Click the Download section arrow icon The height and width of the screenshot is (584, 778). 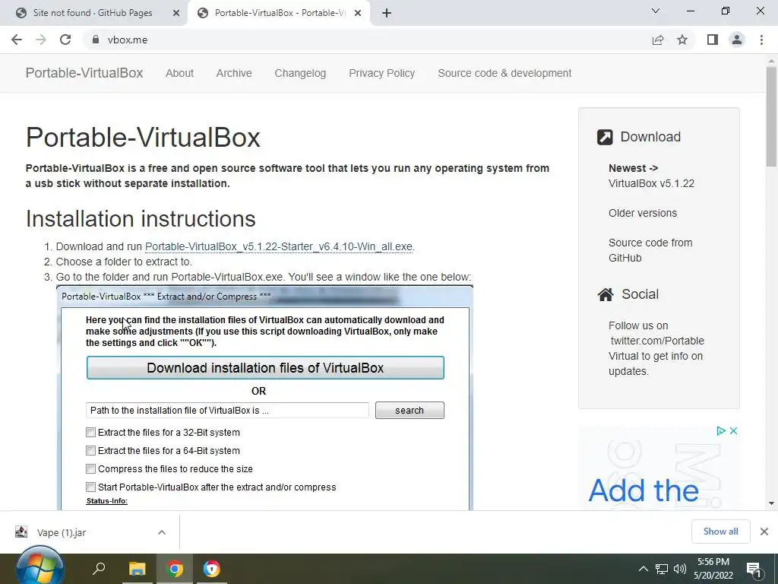click(x=605, y=137)
